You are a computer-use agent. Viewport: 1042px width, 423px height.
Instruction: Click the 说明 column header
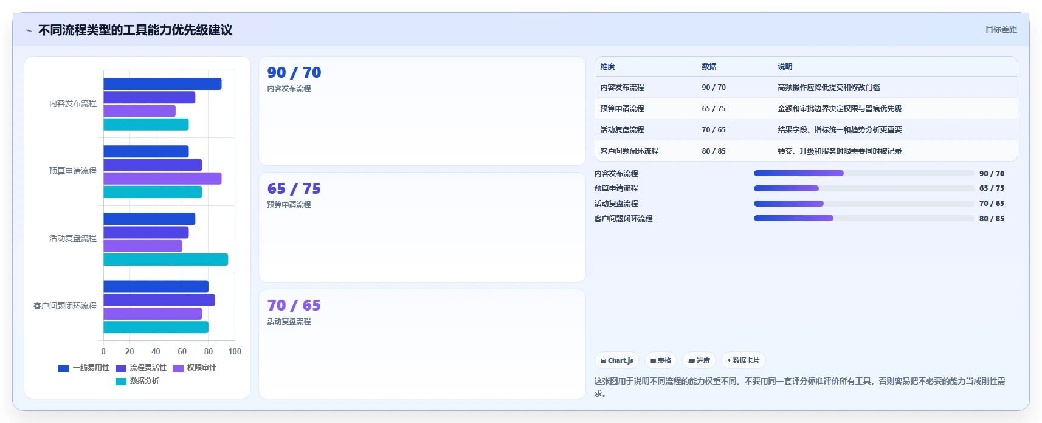coord(785,67)
